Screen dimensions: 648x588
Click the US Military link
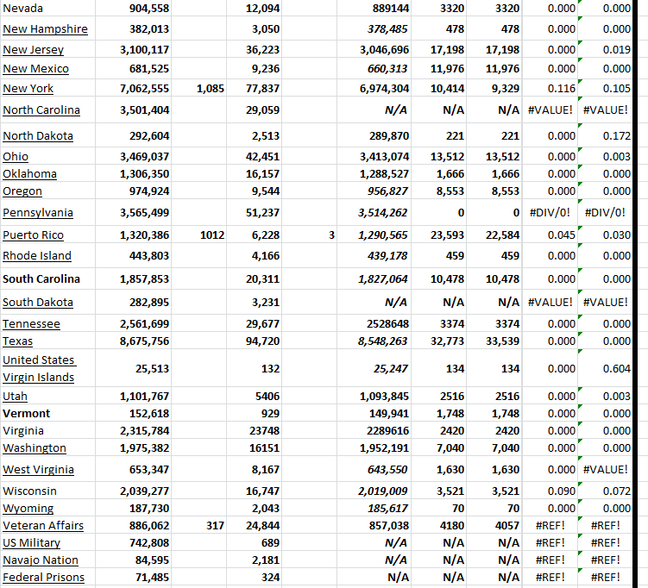point(32,542)
